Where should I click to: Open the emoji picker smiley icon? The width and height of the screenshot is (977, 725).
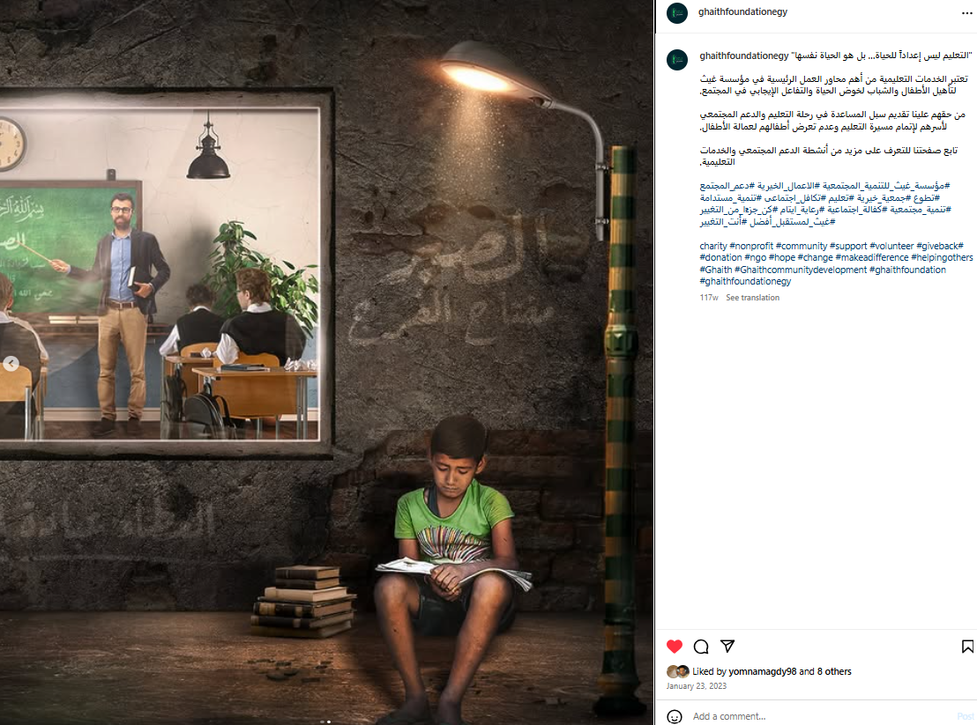pyautogui.click(x=675, y=716)
